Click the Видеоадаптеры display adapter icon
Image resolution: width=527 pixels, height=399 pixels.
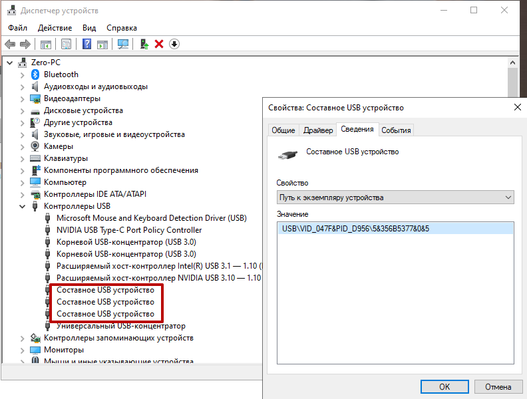pos(35,98)
